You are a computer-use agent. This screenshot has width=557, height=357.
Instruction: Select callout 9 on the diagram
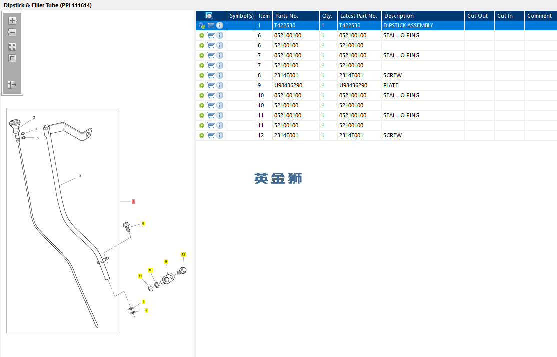click(166, 262)
